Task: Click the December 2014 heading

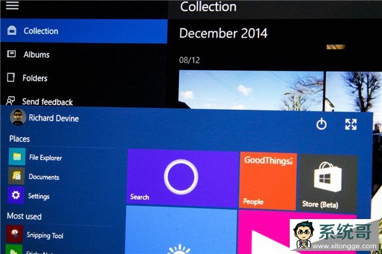Action: (x=223, y=33)
